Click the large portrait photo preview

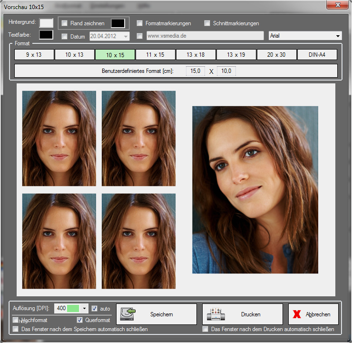[x=255, y=190]
